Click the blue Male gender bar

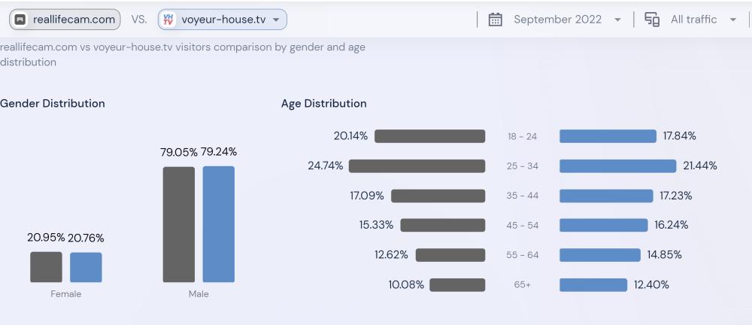click(218, 224)
